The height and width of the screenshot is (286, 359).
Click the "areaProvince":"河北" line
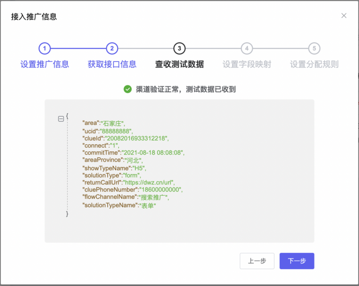[x=112, y=160]
